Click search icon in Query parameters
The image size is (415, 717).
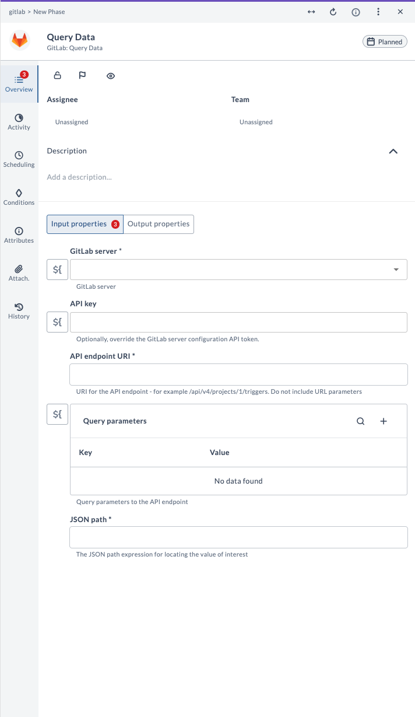tap(361, 421)
